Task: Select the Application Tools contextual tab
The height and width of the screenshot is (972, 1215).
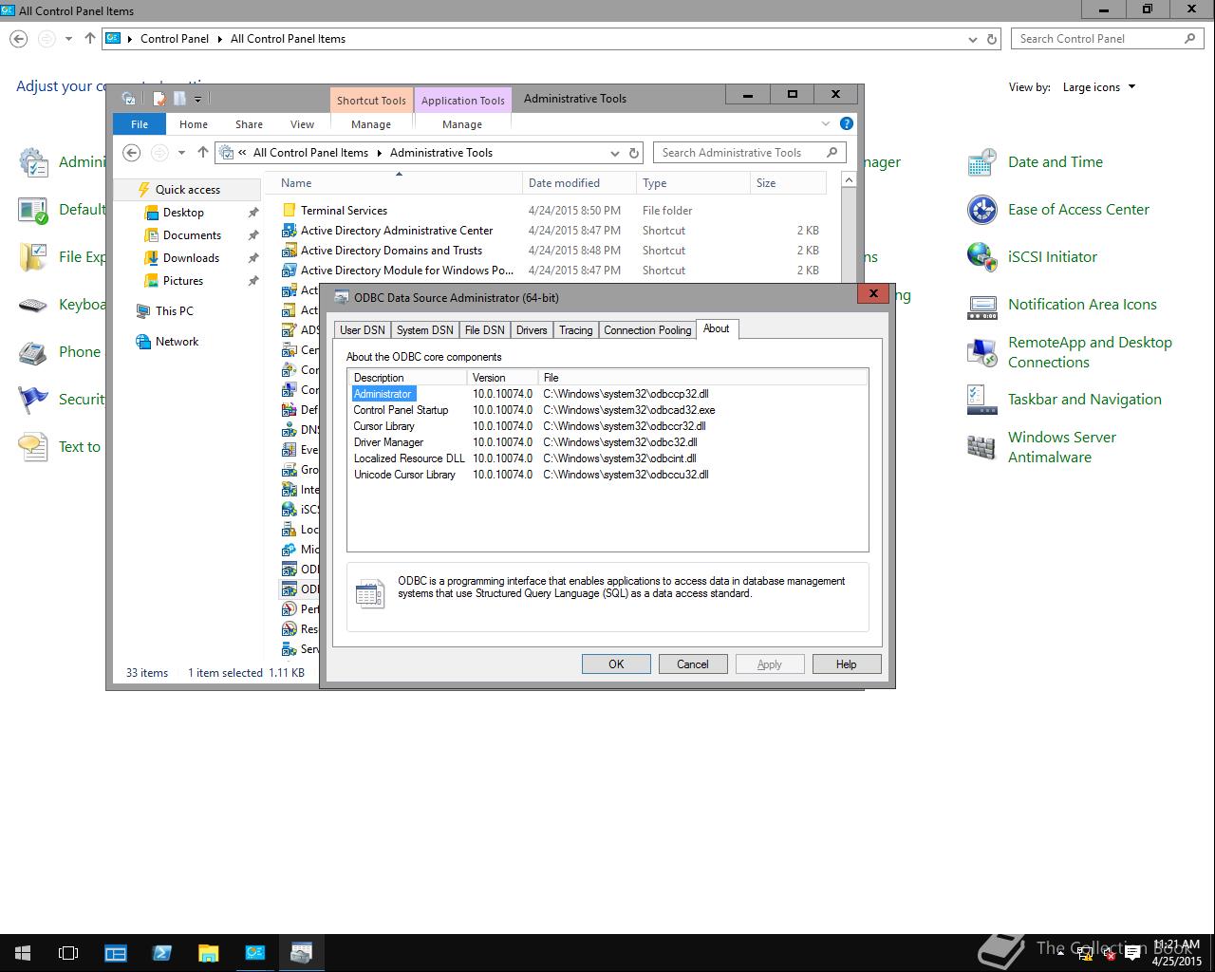Action: pos(462,101)
